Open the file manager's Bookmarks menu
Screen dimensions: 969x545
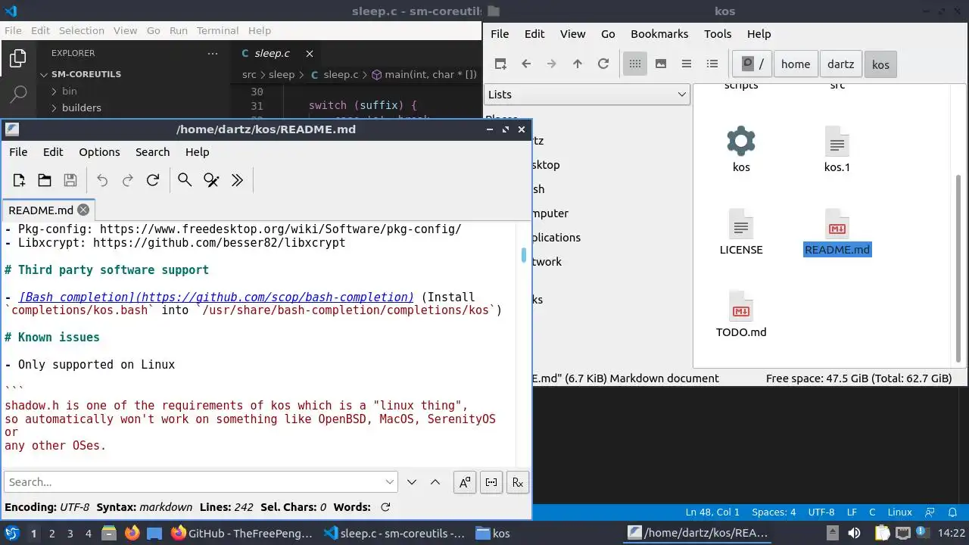(659, 34)
